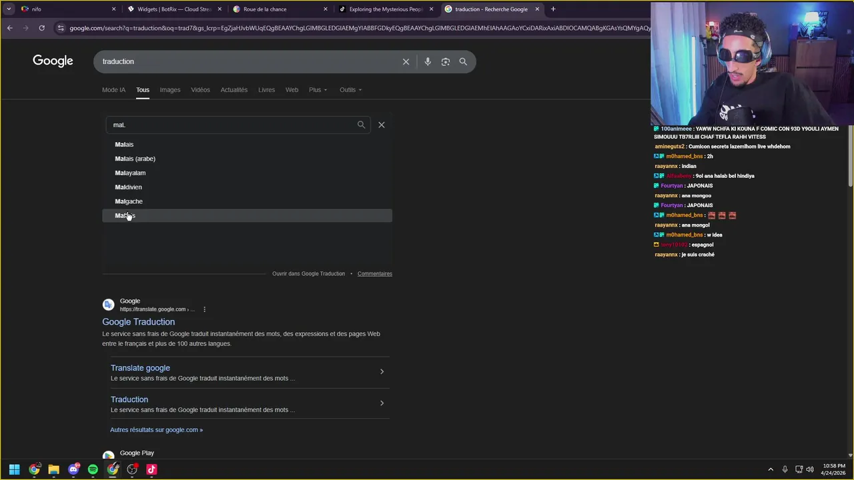854x480 pixels.
Task: Expand chevron next to Traduction sublink
Action: coord(382,403)
